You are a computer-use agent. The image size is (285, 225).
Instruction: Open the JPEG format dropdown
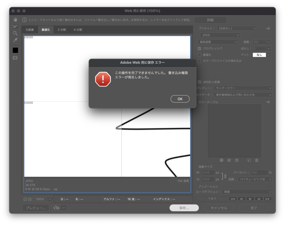pyautogui.click(x=220, y=35)
